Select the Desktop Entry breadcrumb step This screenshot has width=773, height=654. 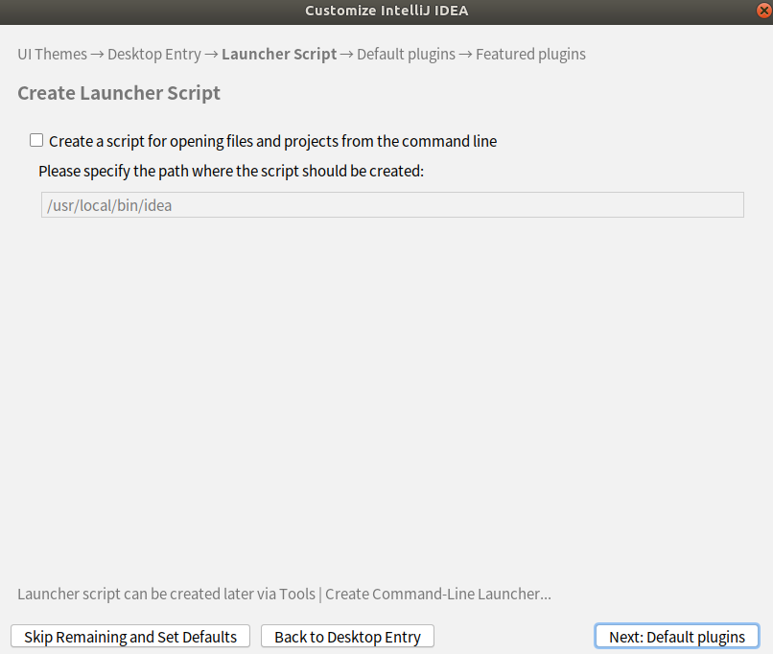(154, 55)
